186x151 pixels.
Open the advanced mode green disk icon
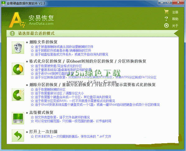pos(18,118)
